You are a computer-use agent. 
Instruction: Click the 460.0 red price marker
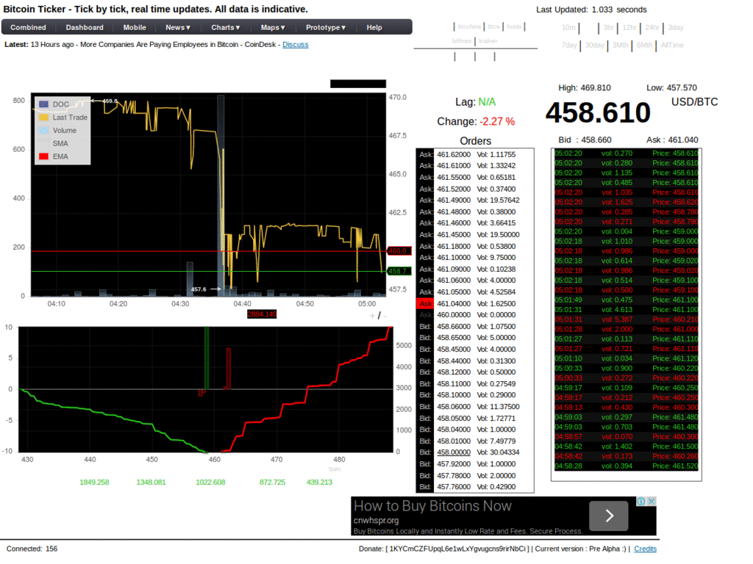pyautogui.click(x=399, y=251)
